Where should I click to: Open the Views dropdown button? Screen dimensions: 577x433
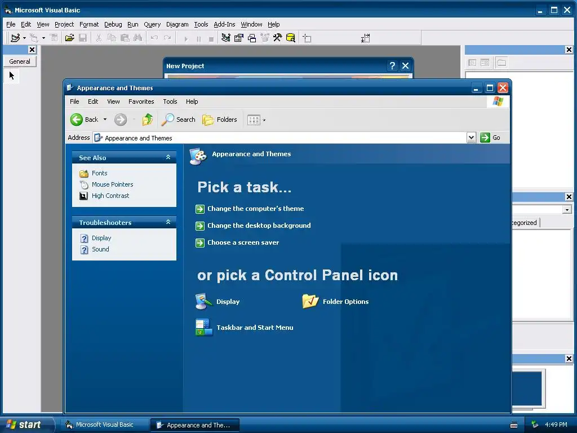[256, 120]
